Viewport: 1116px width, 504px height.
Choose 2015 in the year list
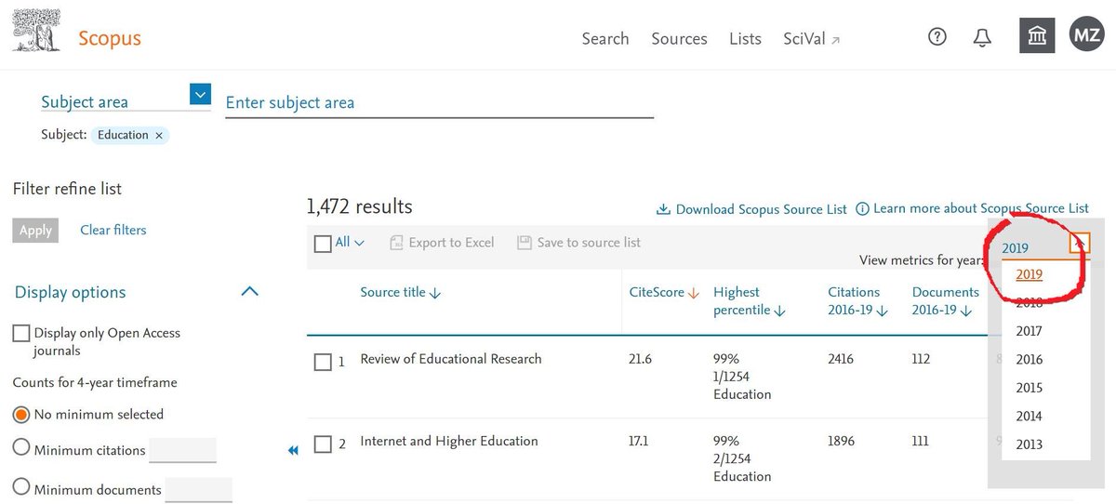(x=1030, y=388)
